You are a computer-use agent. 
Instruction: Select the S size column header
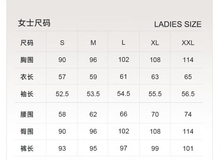click(62, 43)
